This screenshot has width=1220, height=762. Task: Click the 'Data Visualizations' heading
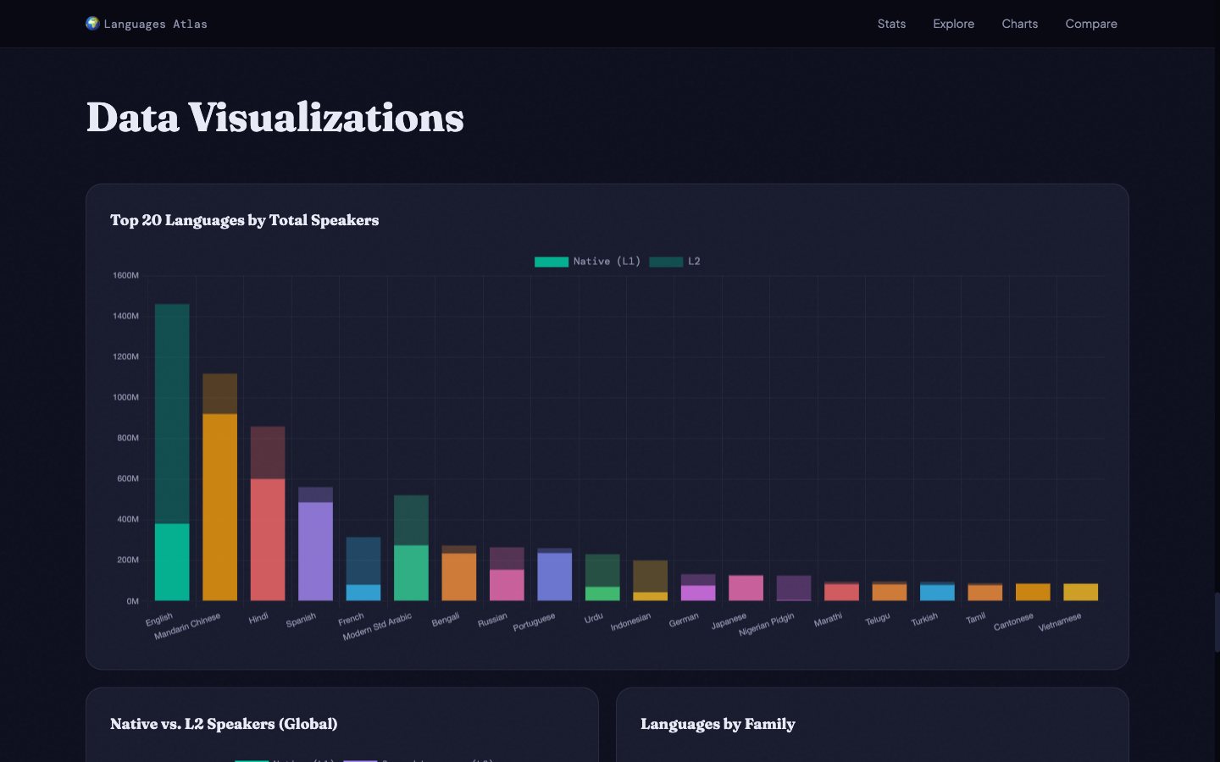tap(275, 117)
